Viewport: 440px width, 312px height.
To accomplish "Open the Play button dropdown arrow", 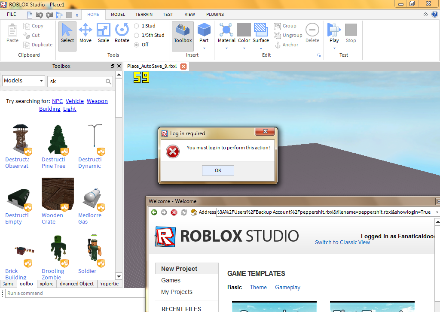I will tap(334, 47).
